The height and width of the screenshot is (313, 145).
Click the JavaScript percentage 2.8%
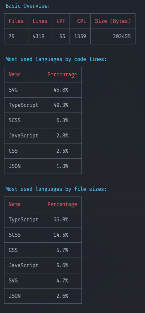point(62,135)
